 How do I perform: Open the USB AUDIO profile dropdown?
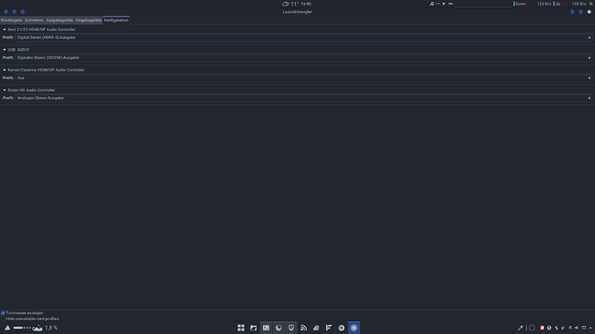[304, 58]
